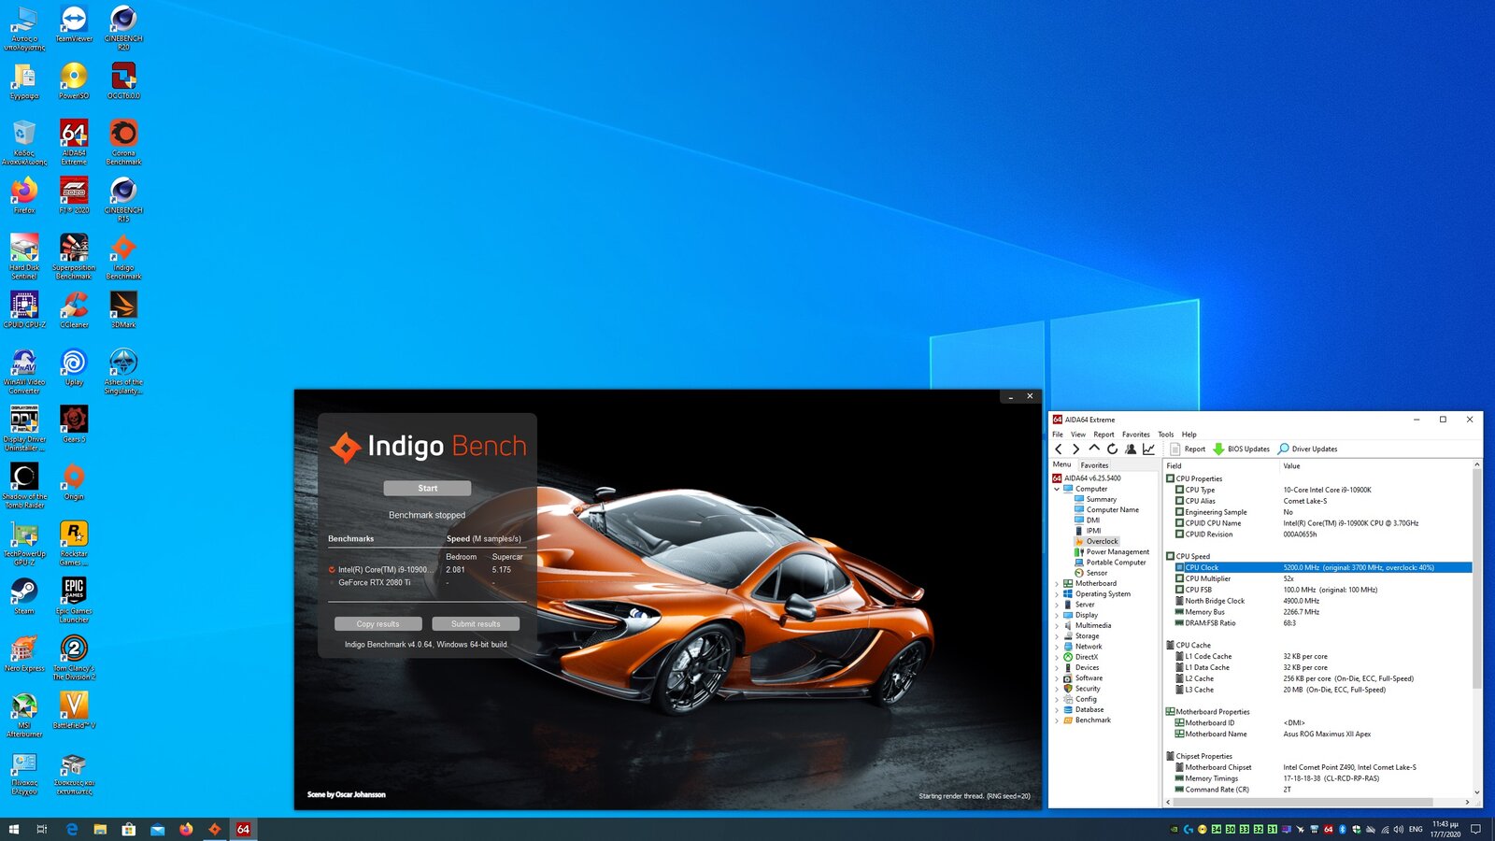Open Driver Updates in AIDA64
Viewport: 1495px width, 841px height.
(1307, 449)
